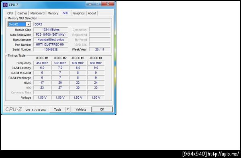Close the CPU-Z window
The image size is (241, 158).
[108, 4]
